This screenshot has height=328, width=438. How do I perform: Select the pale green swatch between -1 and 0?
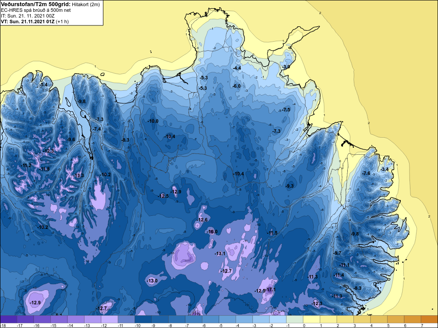[x=295, y=319]
